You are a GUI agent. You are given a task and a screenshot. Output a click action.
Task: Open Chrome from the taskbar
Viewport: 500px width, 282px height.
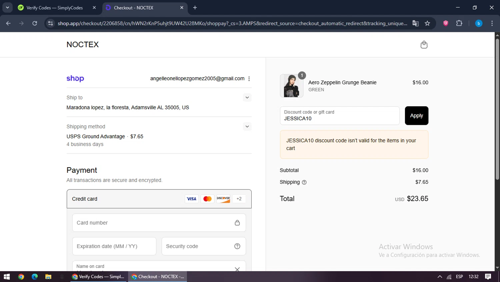tap(21, 277)
